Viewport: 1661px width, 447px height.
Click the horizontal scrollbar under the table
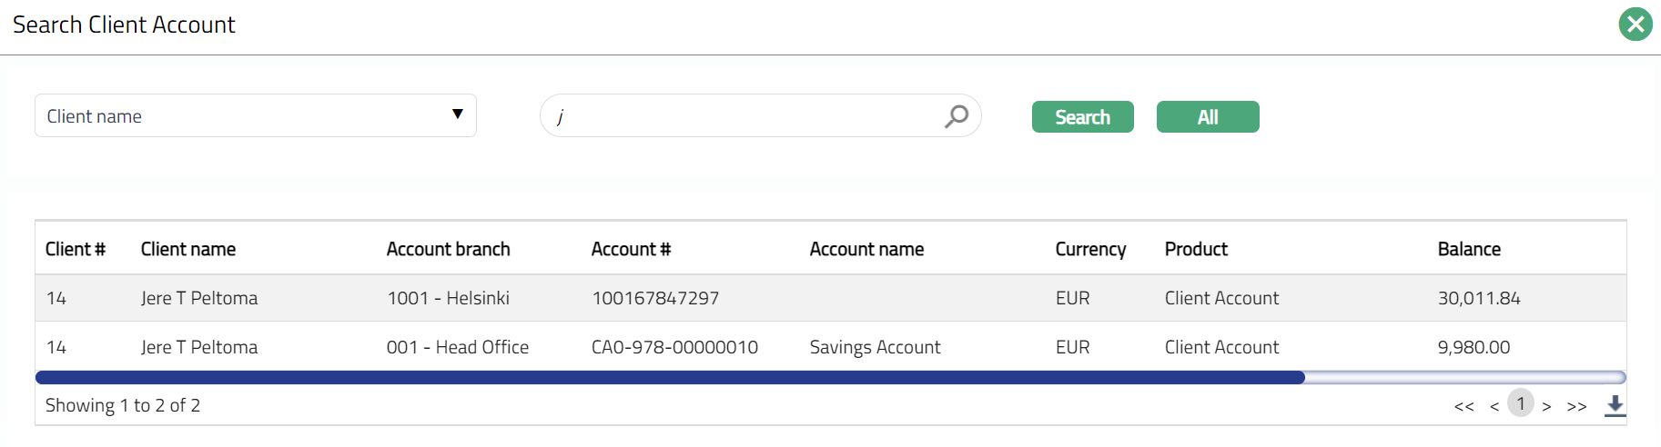tap(669, 377)
